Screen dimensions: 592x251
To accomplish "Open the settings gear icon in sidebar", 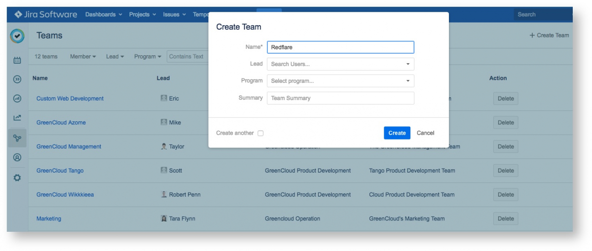I will [x=17, y=178].
